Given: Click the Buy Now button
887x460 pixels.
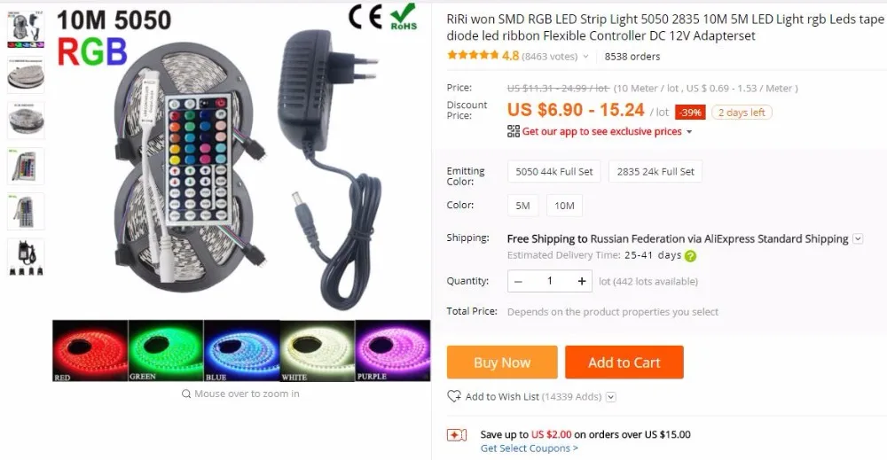Looking at the screenshot, I should (502, 363).
